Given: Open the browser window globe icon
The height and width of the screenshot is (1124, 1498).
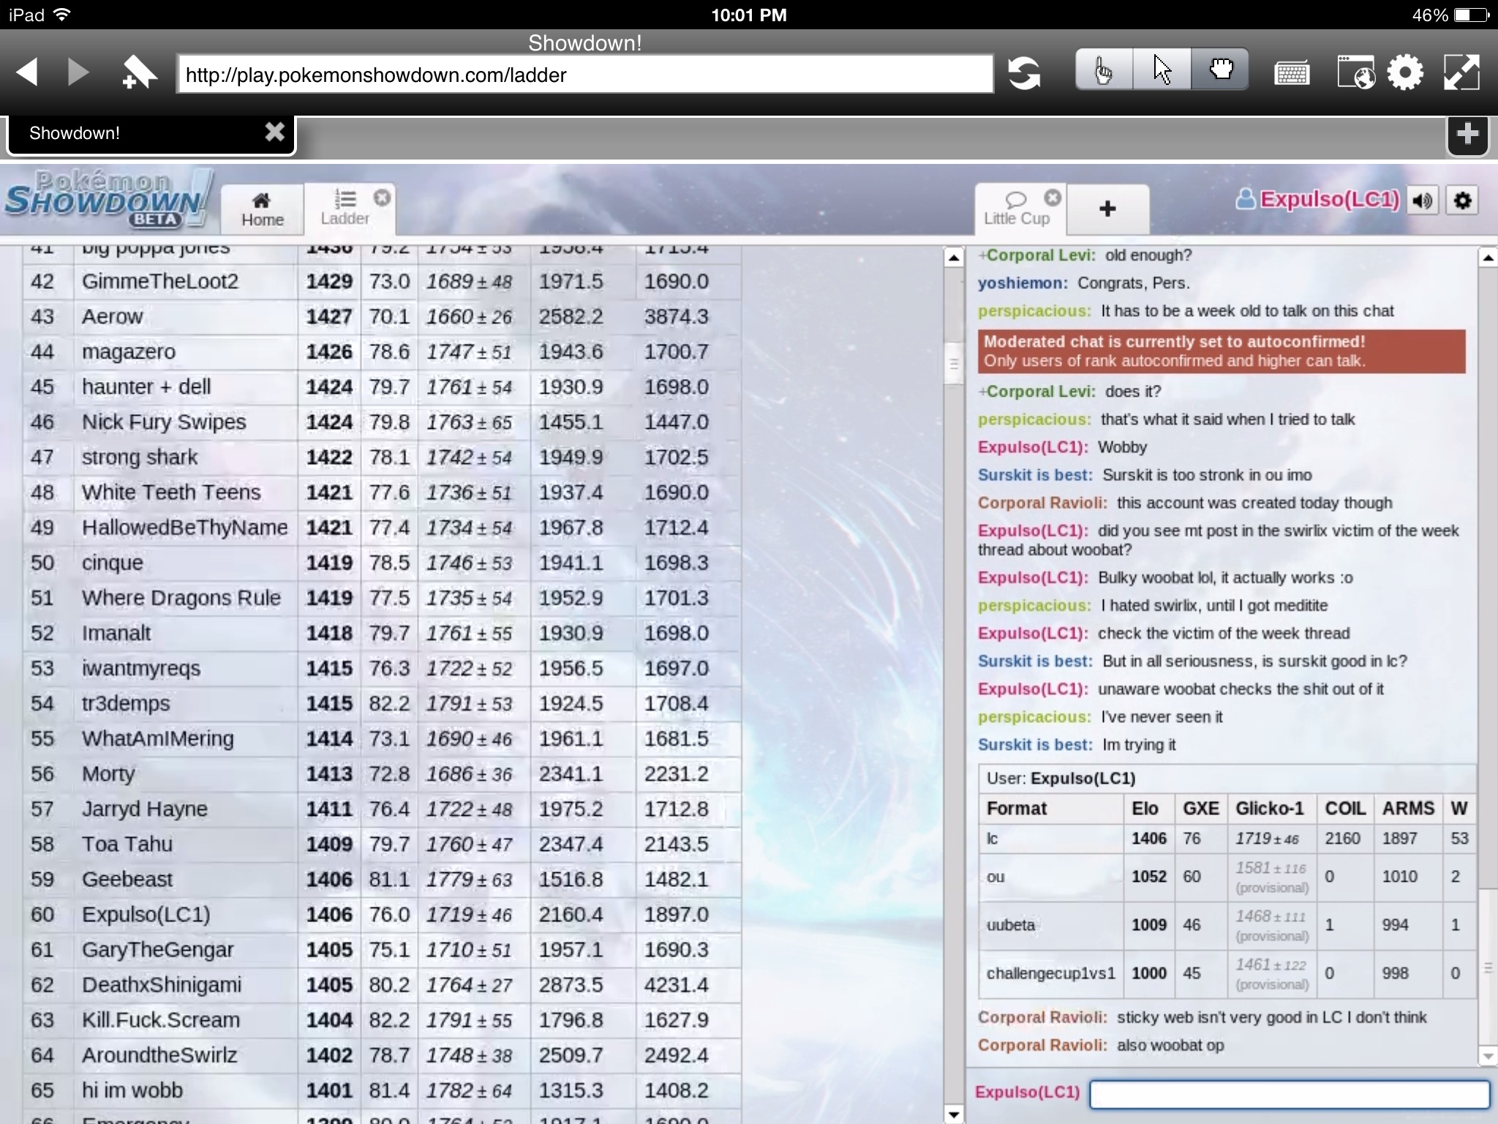Looking at the screenshot, I should click(x=1355, y=73).
